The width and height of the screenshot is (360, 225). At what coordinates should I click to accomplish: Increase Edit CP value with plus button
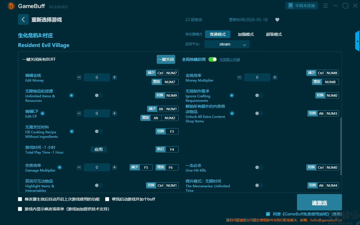pyautogui.click(x=114, y=113)
